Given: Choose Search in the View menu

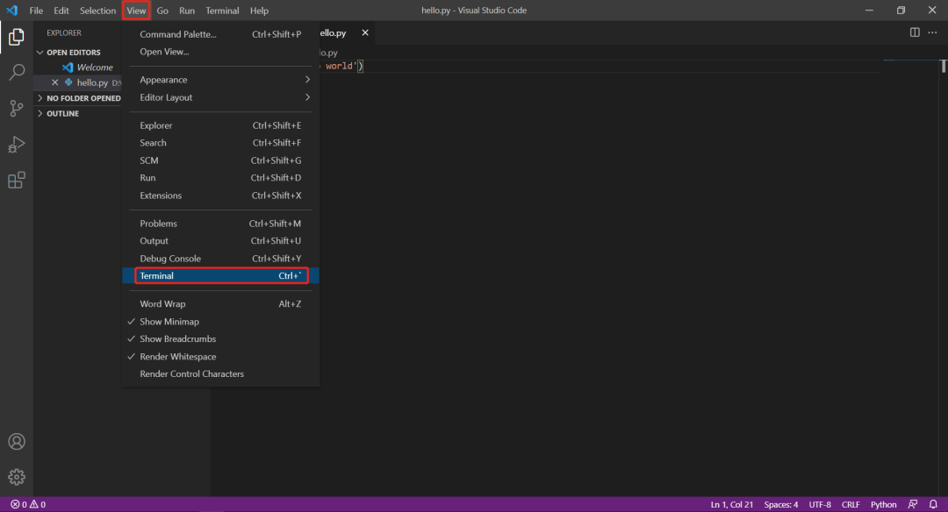Looking at the screenshot, I should (220, 143).
